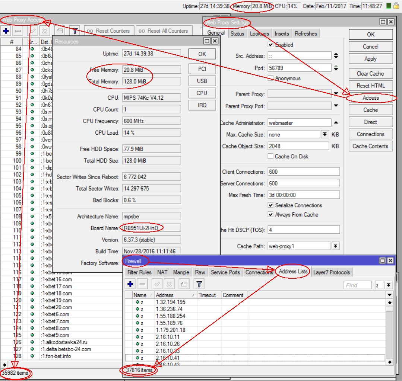
Task: Click the comment icon in Firewall toolbar
Action: point(184,284)
